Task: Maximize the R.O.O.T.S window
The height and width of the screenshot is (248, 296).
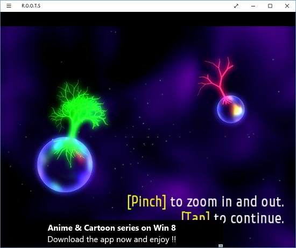Action: [270, 6]
